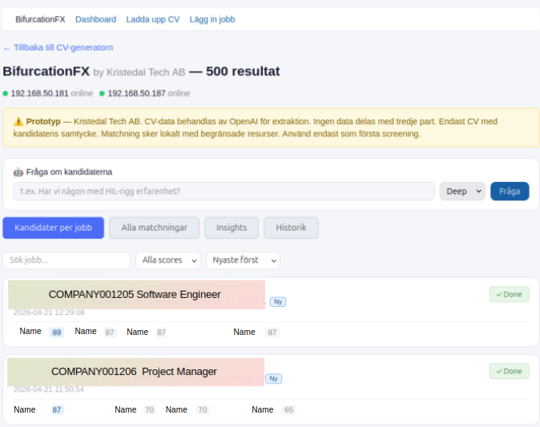540x427 pixels.
Task: Switch to Alla matchningar tab
Action: [154, 228]
